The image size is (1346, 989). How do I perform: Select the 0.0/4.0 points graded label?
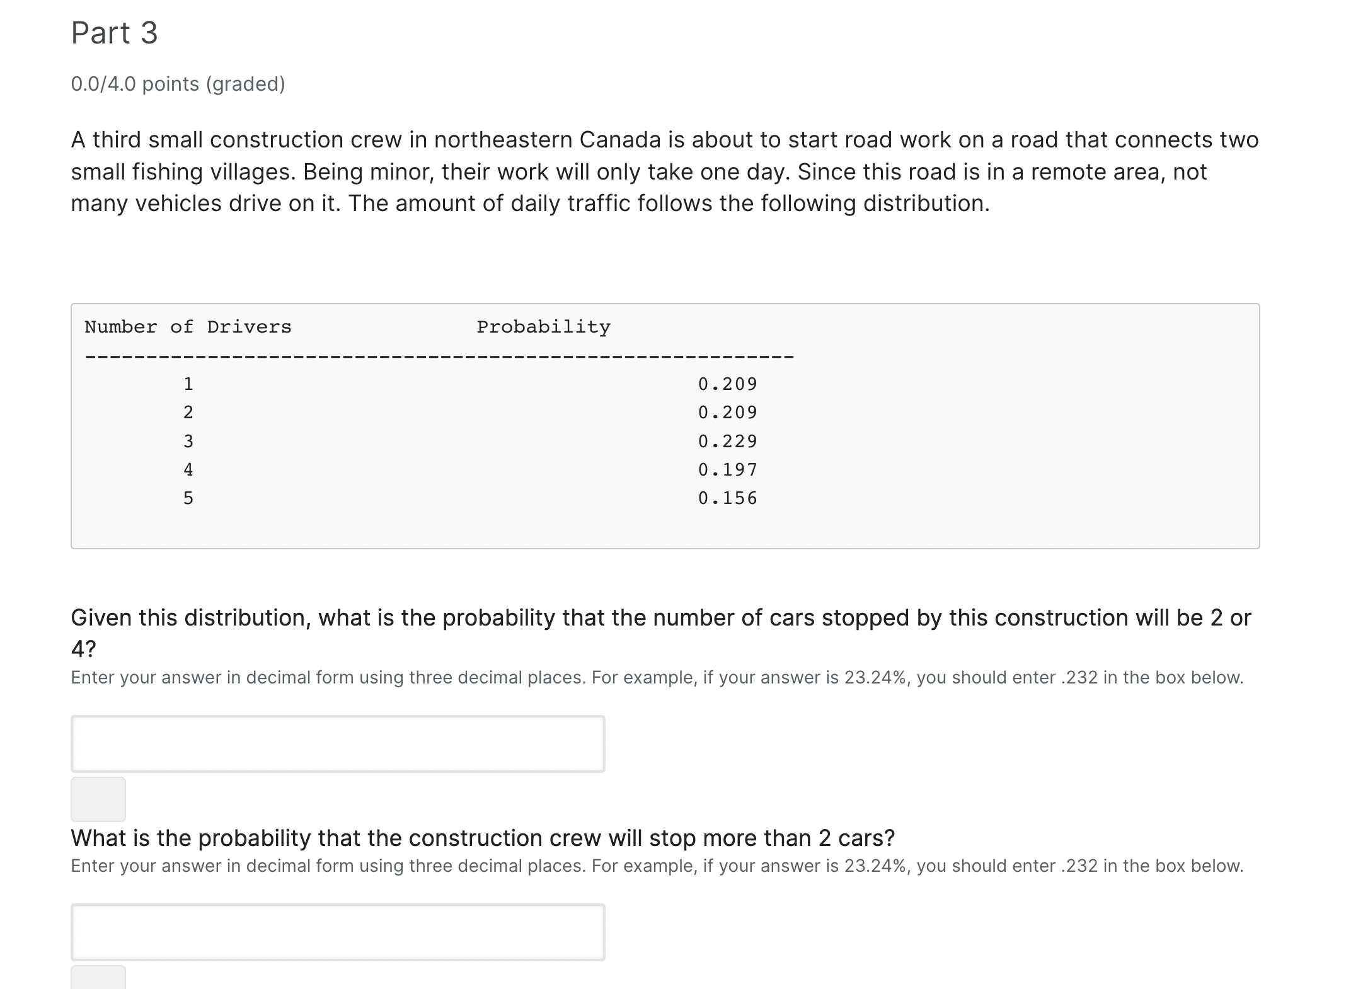pos(178,83)
